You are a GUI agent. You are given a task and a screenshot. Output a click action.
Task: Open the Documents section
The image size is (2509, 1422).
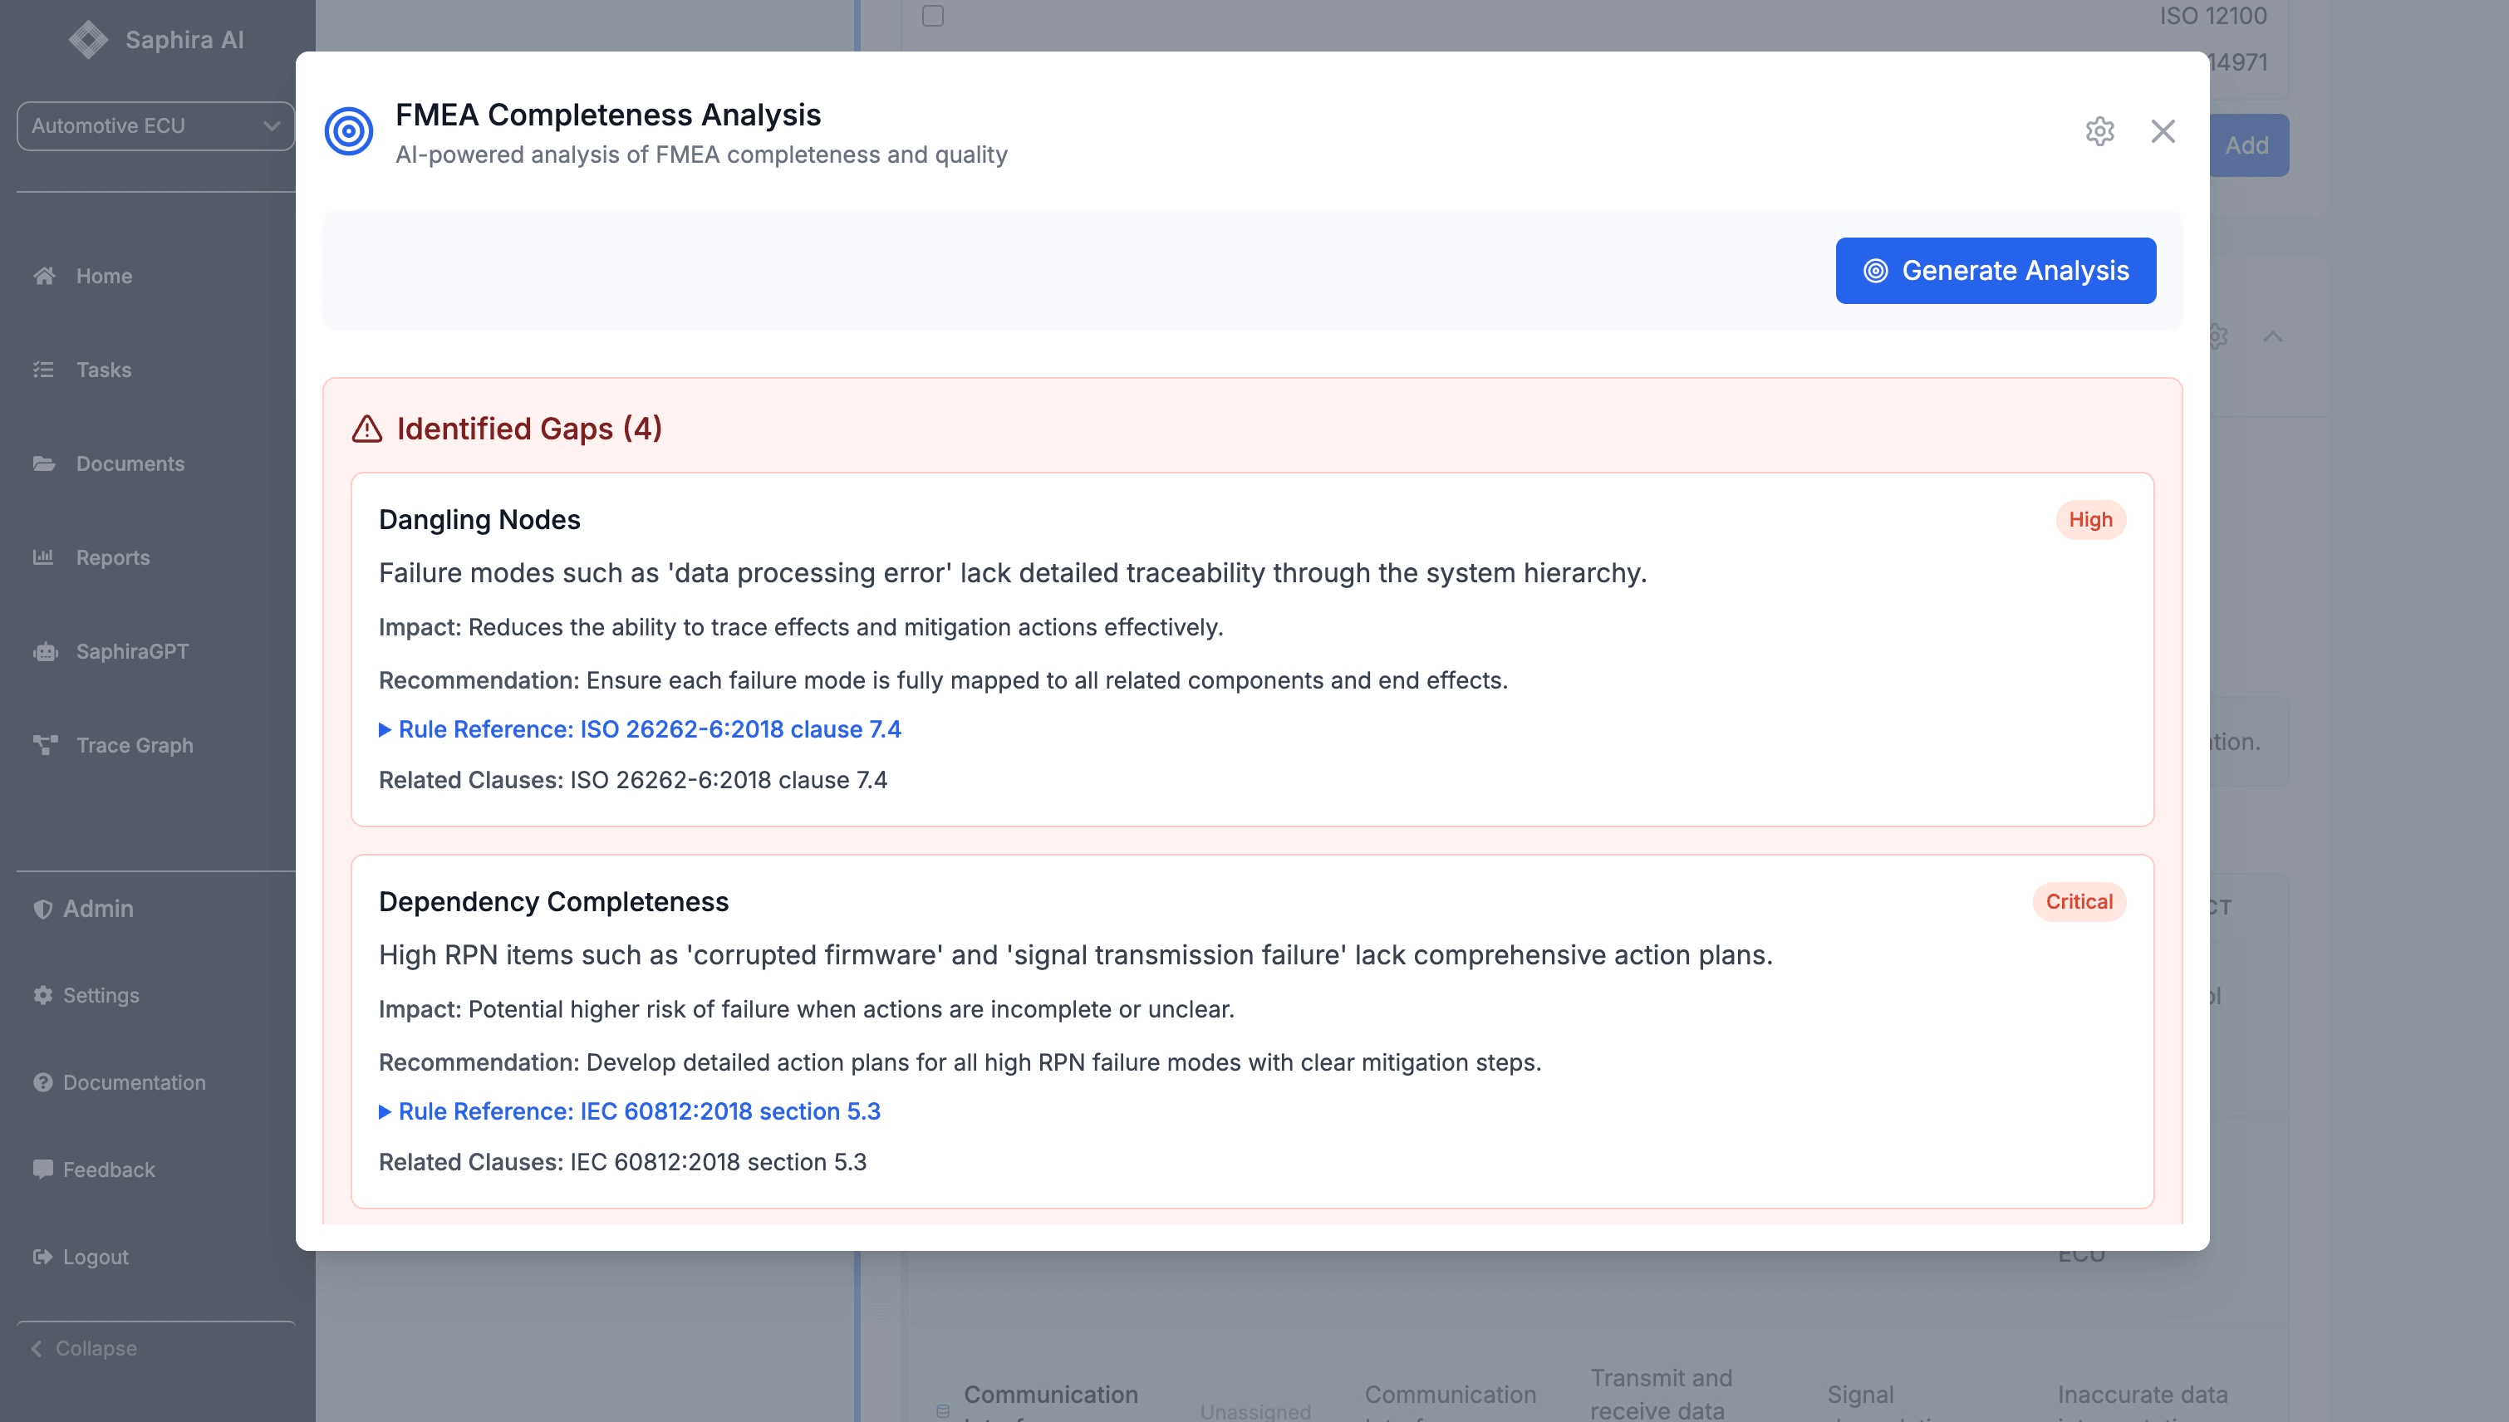click(130, 463)
